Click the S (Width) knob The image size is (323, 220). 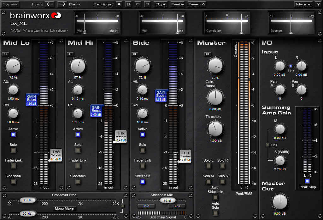pyautogui.click(x=280, y=161)
